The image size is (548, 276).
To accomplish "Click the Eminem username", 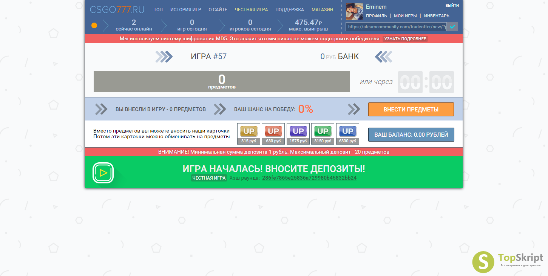I will [376, 7].
